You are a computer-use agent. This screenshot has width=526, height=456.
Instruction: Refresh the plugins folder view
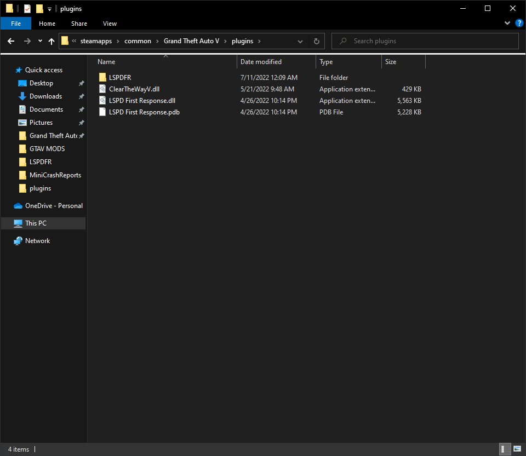316,41
